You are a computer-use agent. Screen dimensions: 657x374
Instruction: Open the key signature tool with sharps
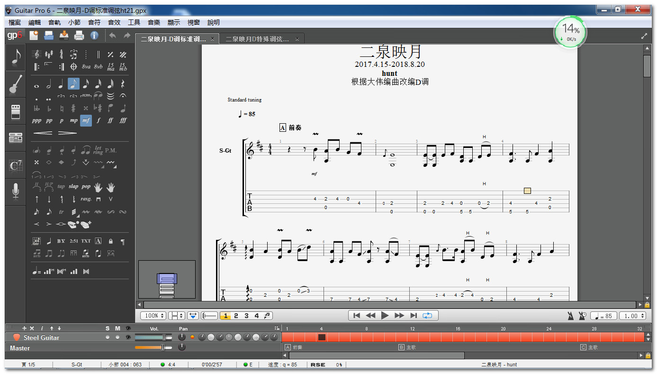49,55
